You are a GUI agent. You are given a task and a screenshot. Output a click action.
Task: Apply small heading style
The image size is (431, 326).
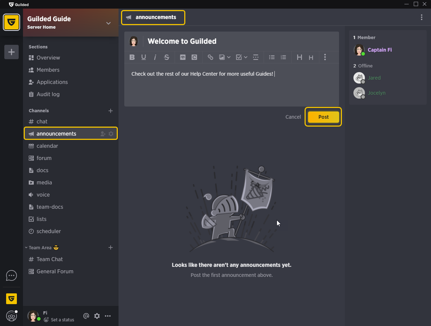[x=311, y=57]
